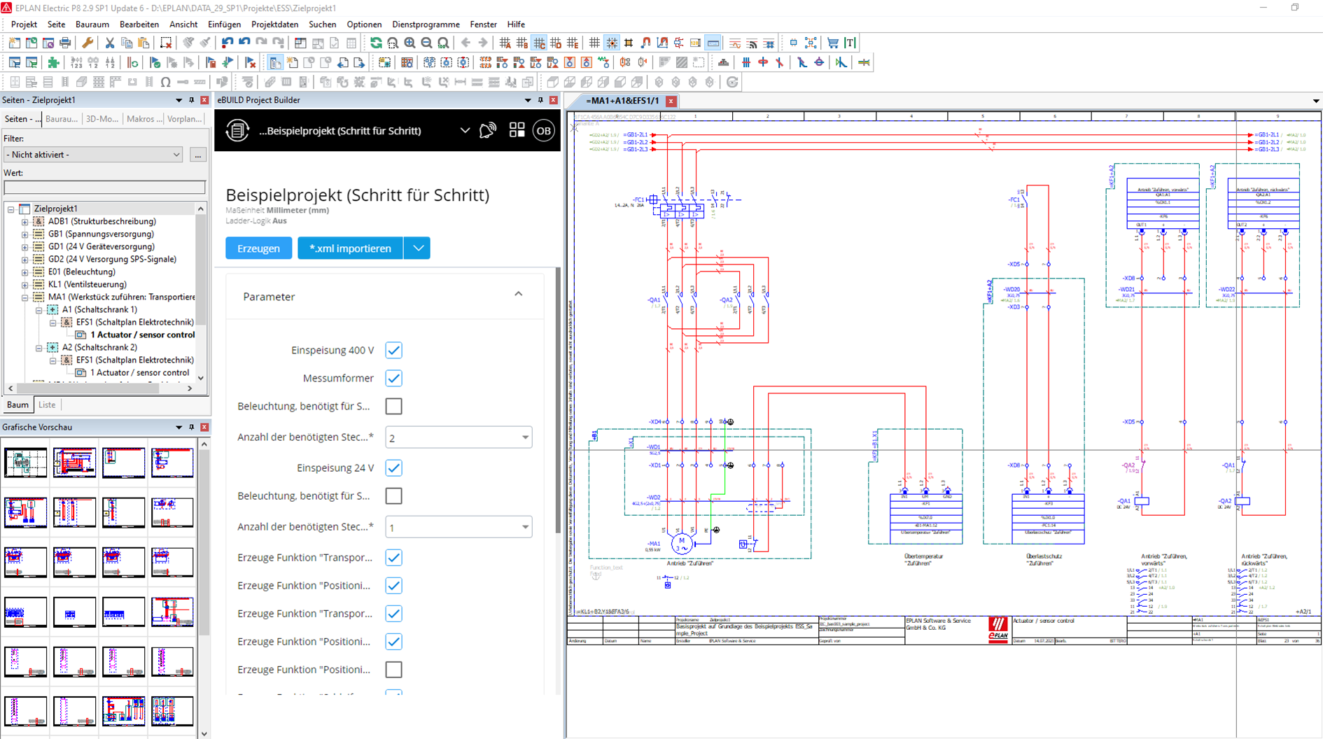The image size is (1323, 739).
Task: Open eBUILD notifications bell icon
Action: (x=488, y=130)
